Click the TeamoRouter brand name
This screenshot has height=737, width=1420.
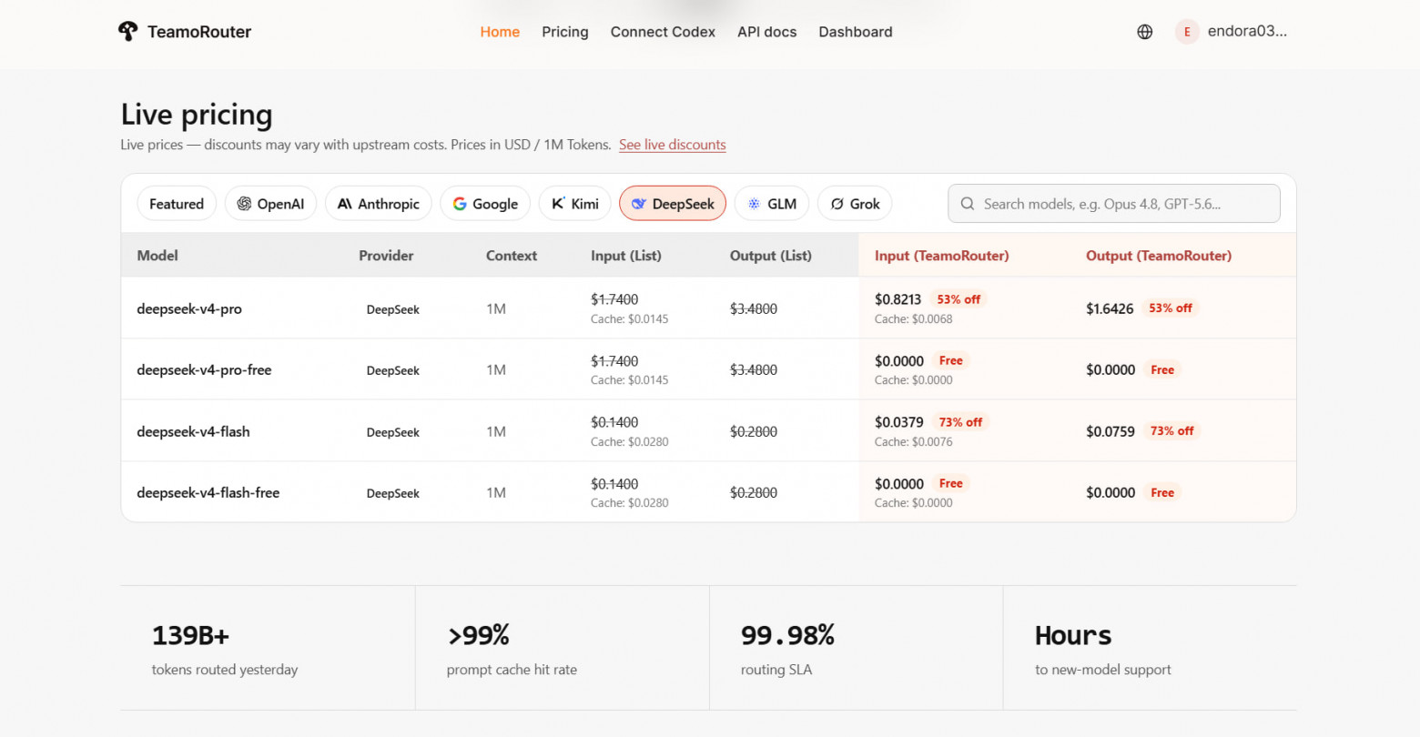pos(199,32)
